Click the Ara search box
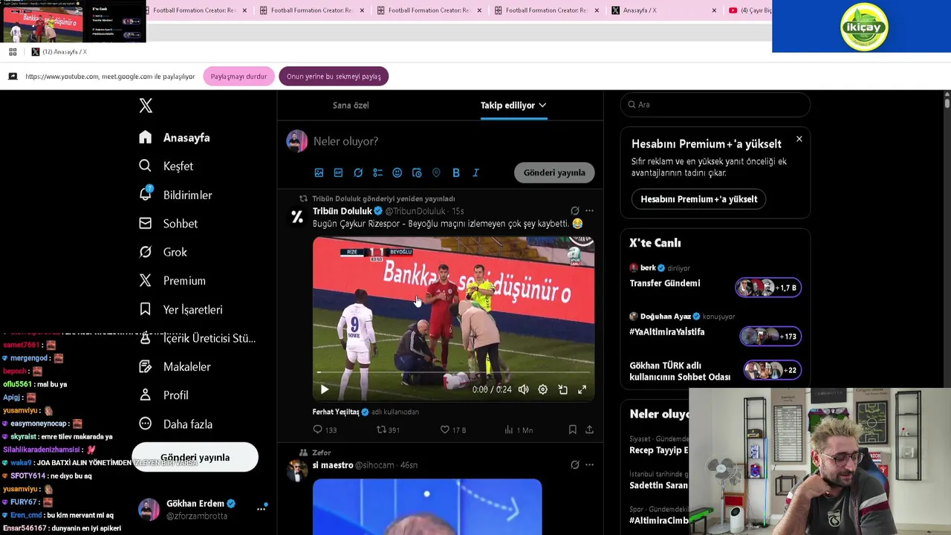Viewport: 951px width, 535px height. point(715,105)
